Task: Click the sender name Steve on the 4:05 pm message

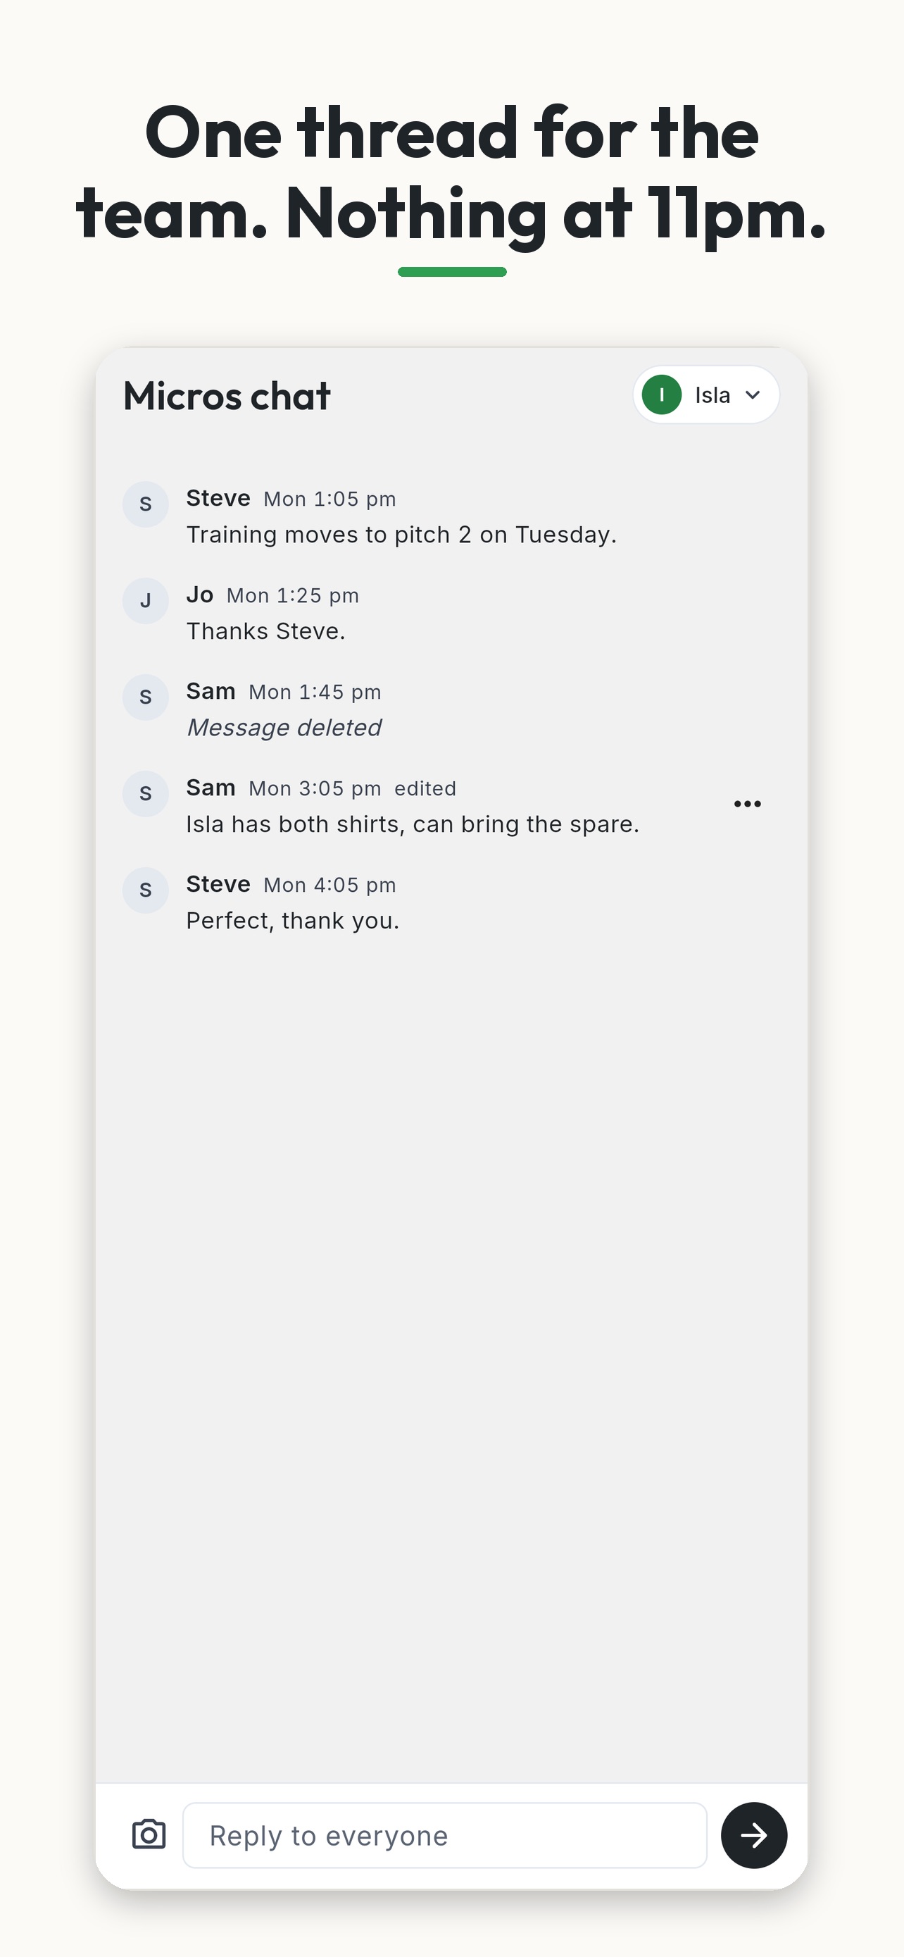Action: pos(218,884)
